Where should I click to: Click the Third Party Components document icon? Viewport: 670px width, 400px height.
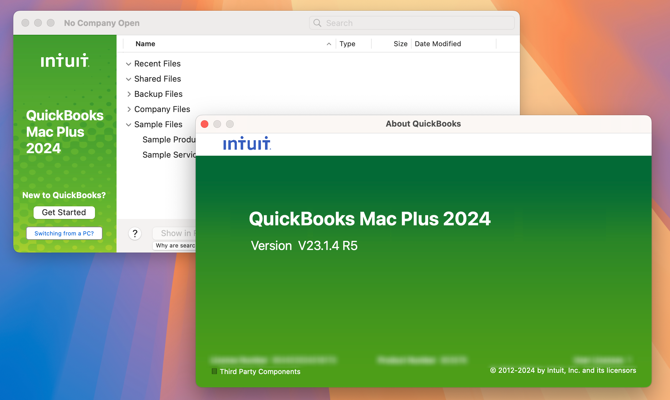point(214,371)
